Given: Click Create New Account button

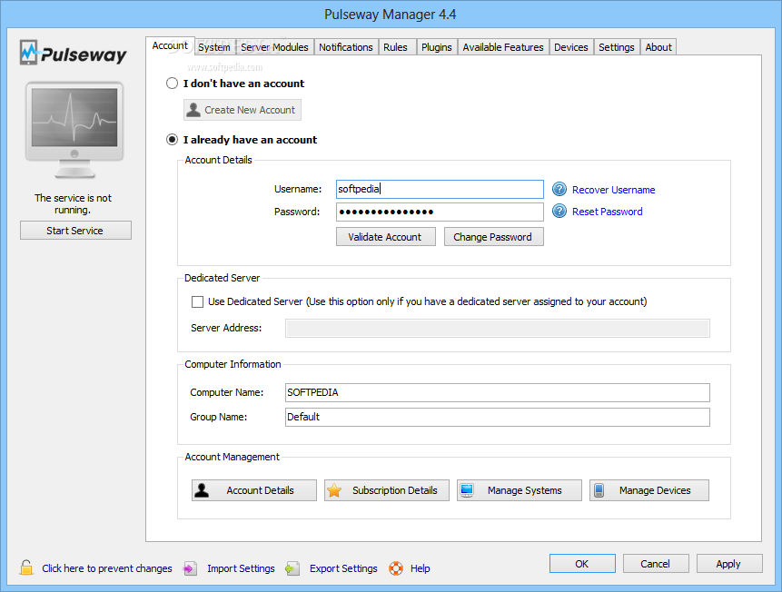Looking at the screenshot, I should (243, 110).
